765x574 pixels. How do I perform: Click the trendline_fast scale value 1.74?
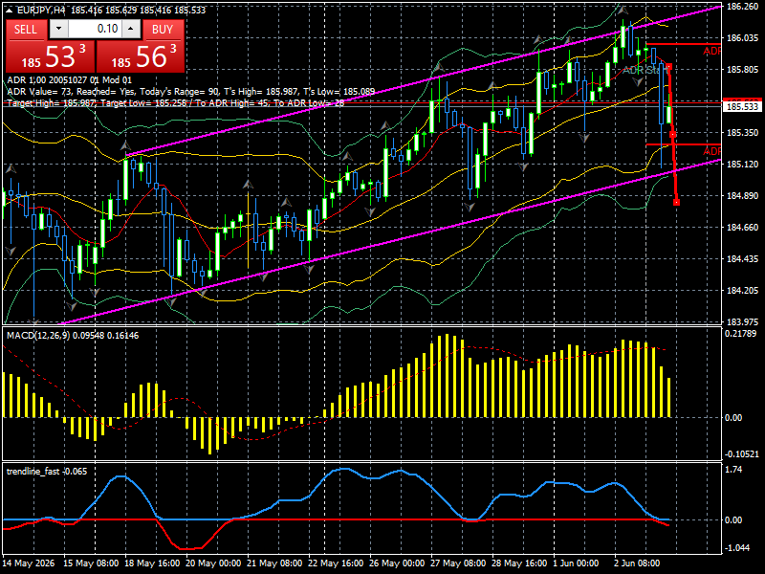[733, 469]
